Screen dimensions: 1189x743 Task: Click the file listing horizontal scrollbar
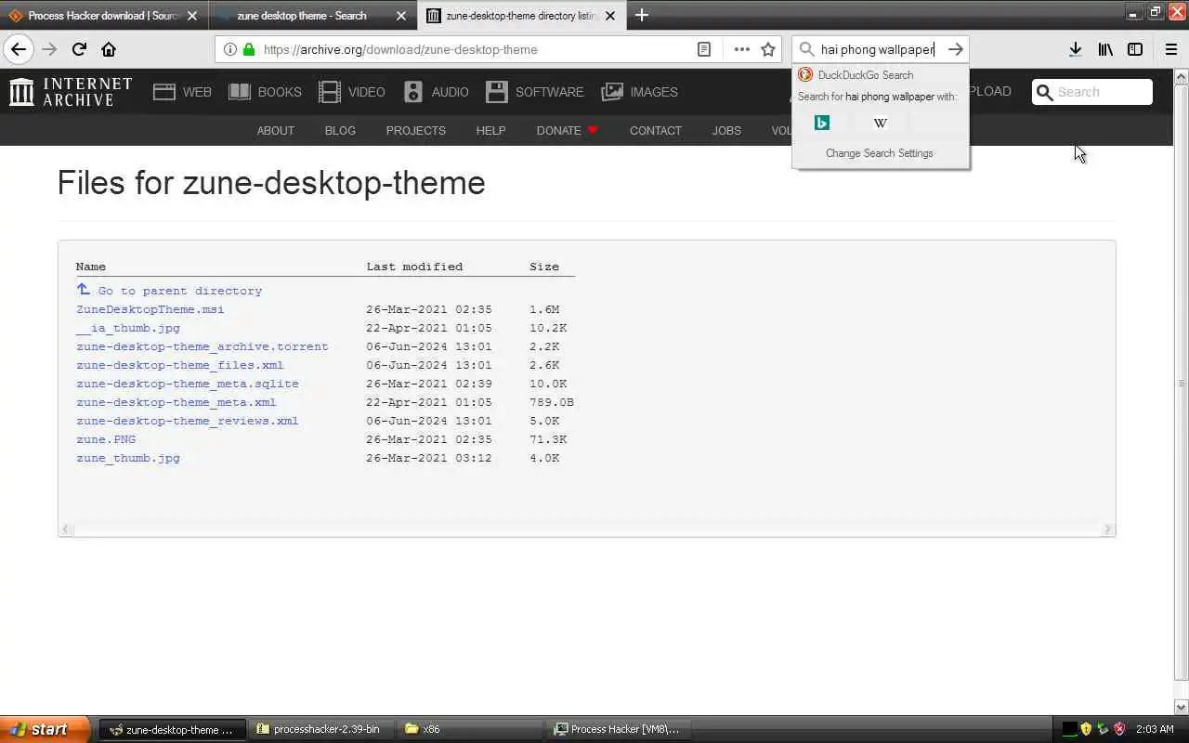(586, 529)
